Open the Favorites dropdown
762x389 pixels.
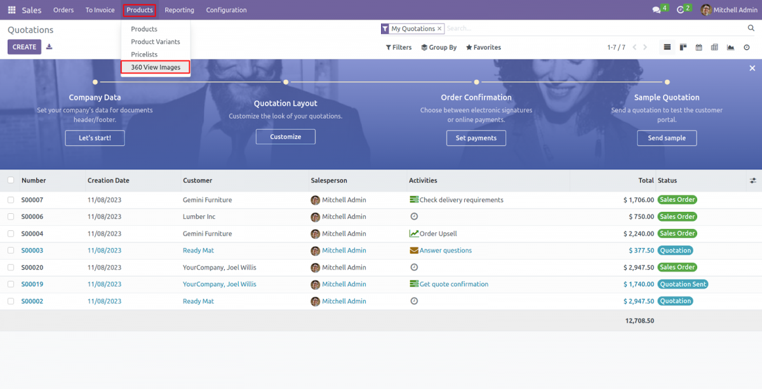pos(483,47)
